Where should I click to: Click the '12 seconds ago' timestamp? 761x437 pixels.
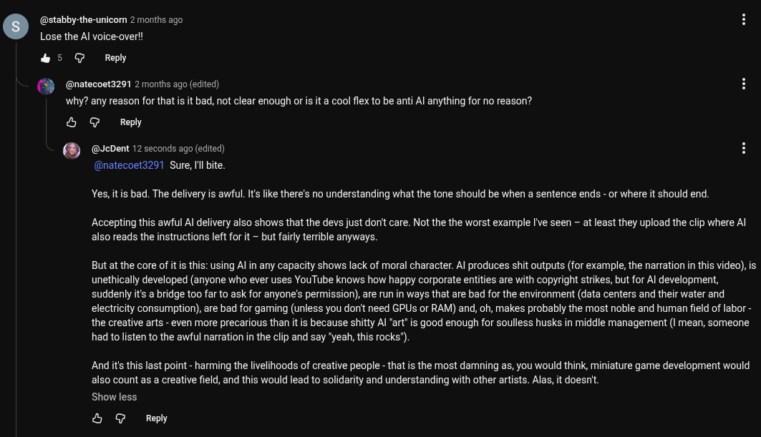click(x=163, y=149)
